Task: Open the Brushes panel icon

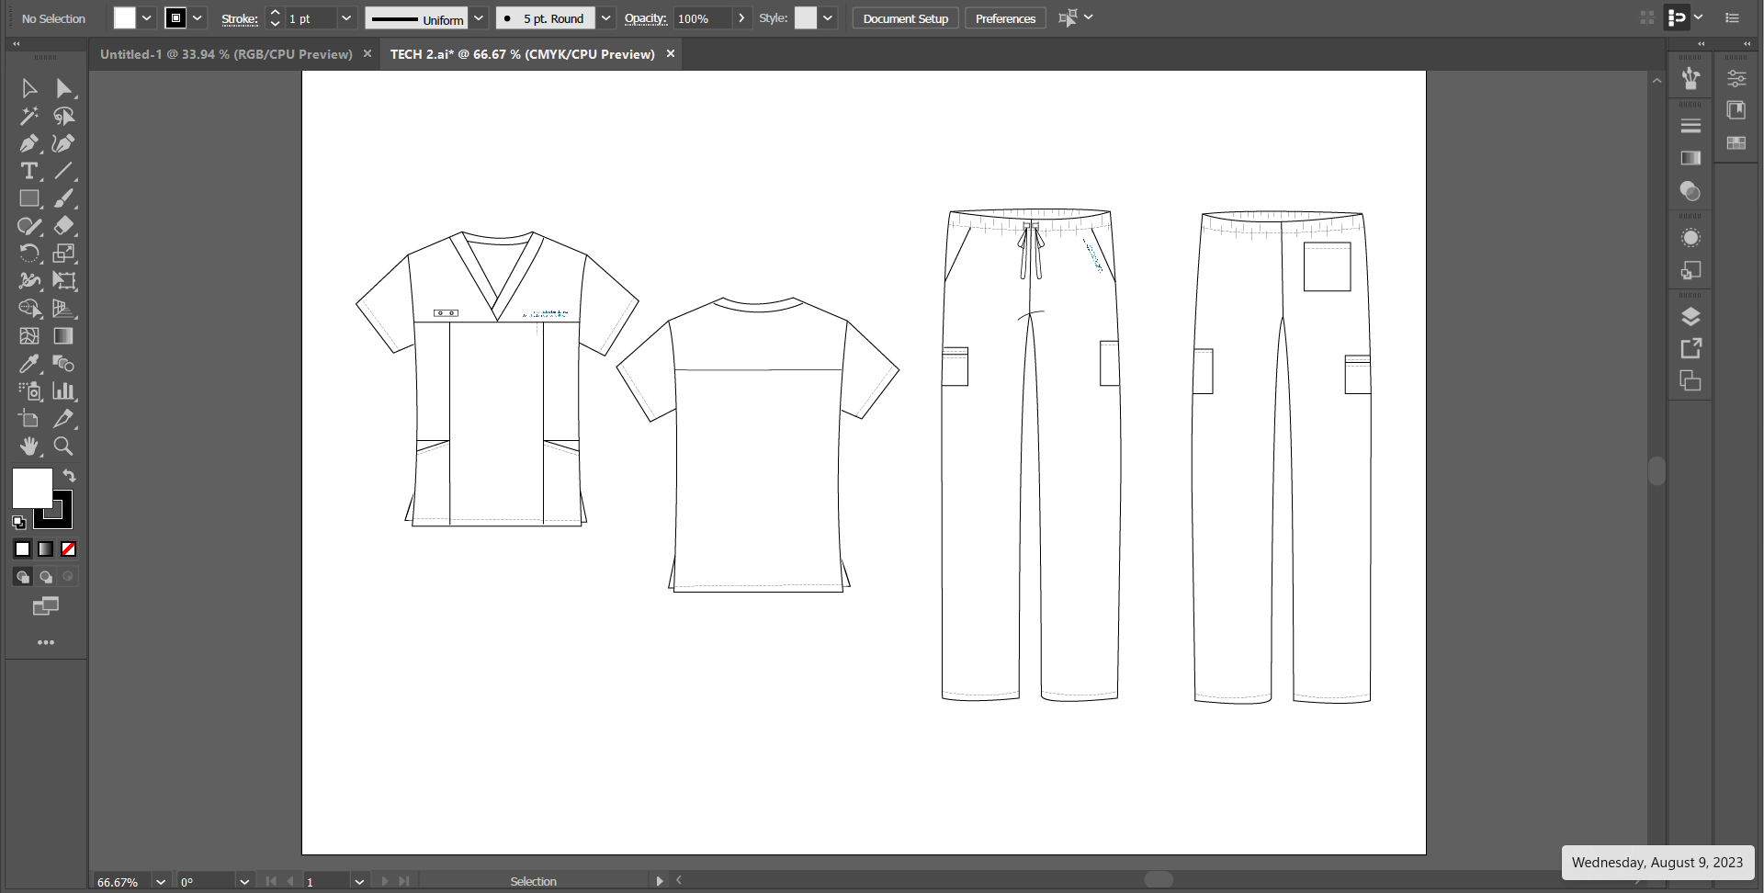Action: coord(1690,79)
